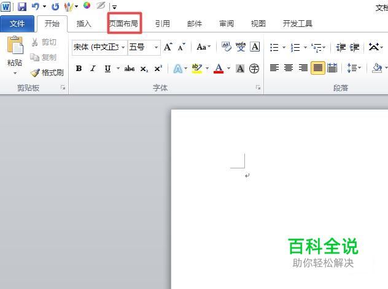The height and width of the screenshot is (289, 388).
Task: Click the Numbering list icon
Action: click(x=295, y=47)
